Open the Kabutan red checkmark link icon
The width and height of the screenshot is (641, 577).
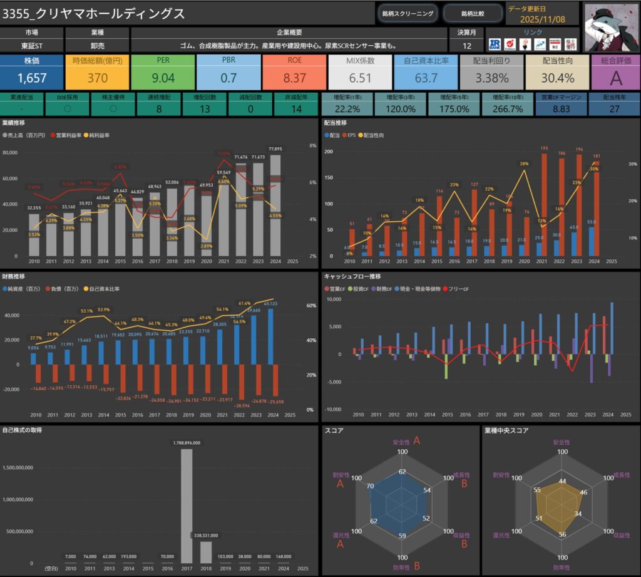(x=510, y=44)
